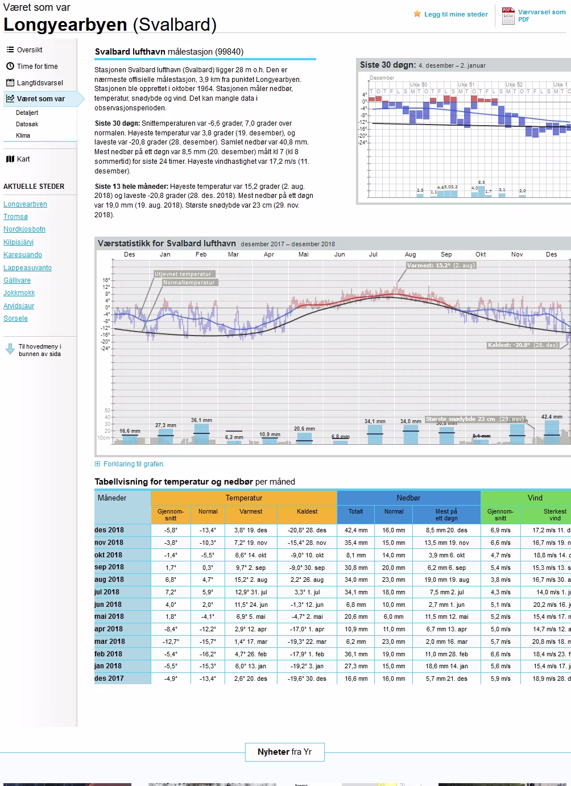
Task: Click the Varmest 15,2° marker on the graph
Action: click(441, 266)
